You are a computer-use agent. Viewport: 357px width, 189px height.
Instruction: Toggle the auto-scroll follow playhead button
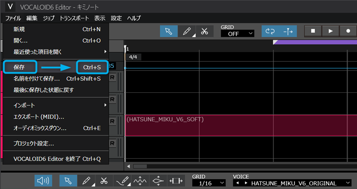288,31
